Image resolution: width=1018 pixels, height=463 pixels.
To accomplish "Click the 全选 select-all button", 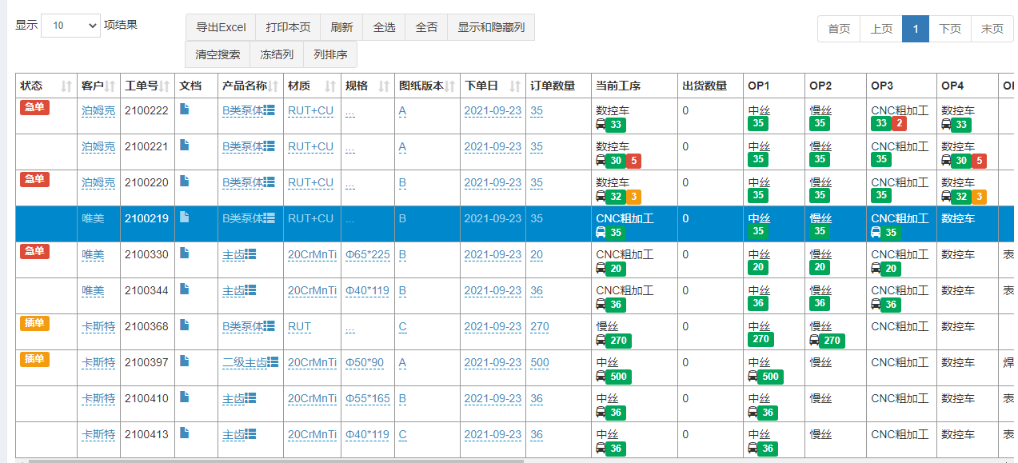I will (x=384, y=27).
